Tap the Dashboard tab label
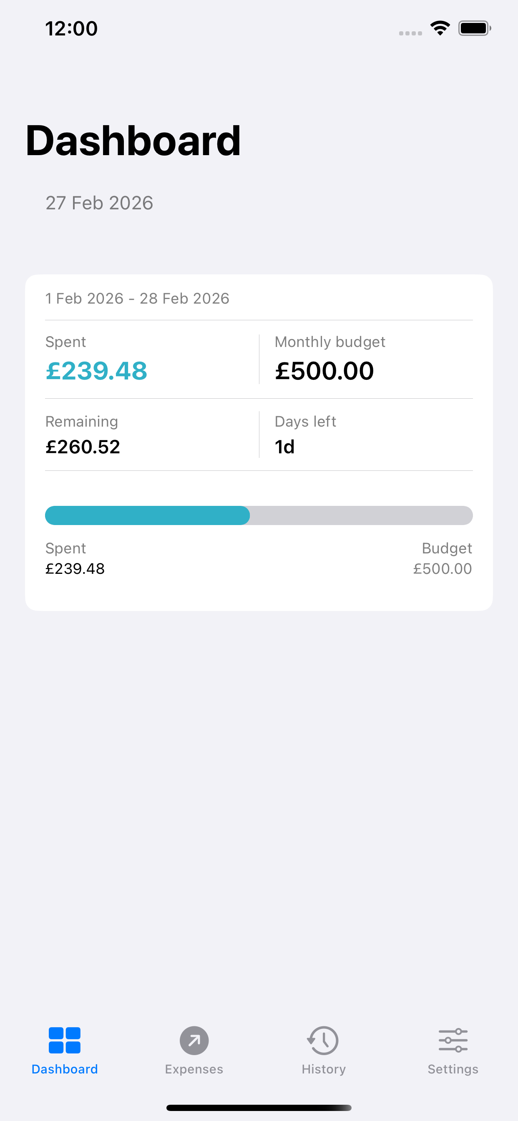The height and width of the screenshot is (1121, 518). (x=64, y=1069)
